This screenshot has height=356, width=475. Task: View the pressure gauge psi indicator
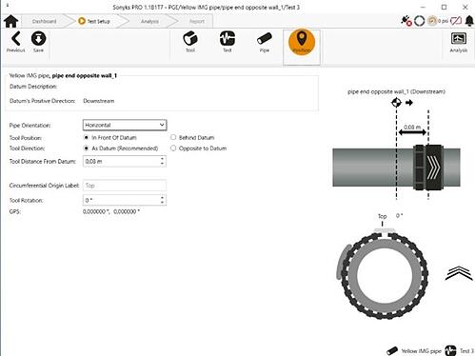438,21
